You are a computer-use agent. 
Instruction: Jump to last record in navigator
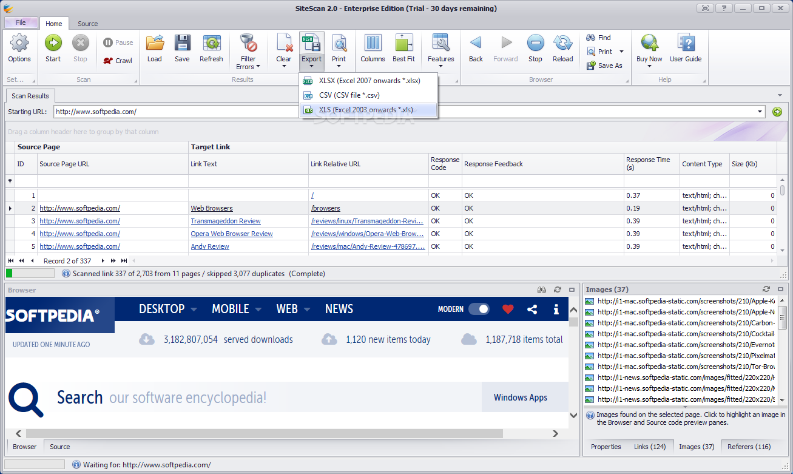click(x=124, y=261)
